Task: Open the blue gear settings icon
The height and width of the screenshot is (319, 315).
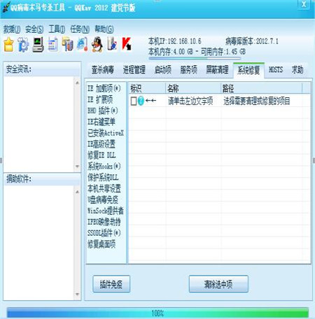Action: click(23, 44)
